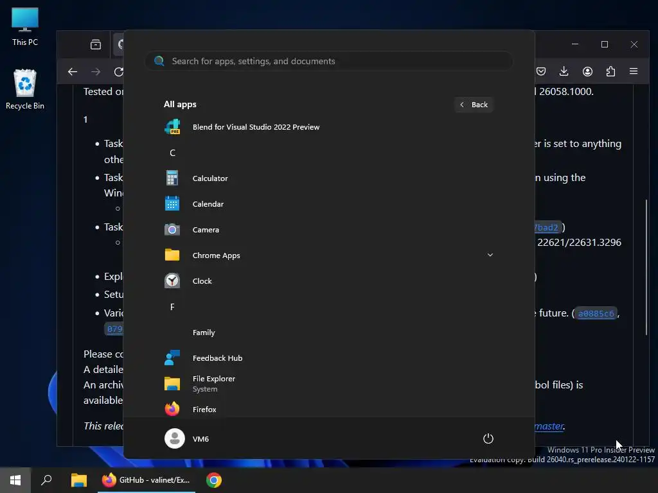Open the Calendar app
This screenshot has width=658, height=493.
328,203
